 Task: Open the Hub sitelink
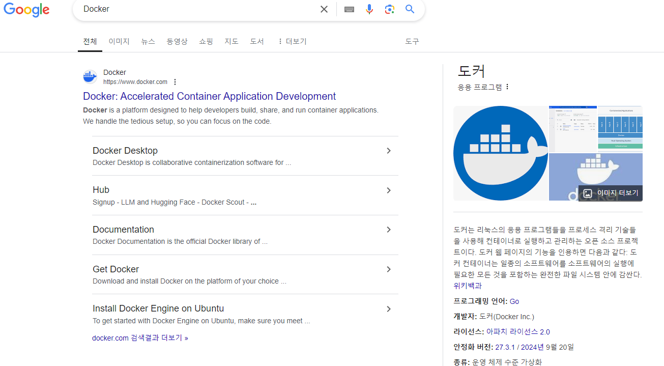coord(101,190)
